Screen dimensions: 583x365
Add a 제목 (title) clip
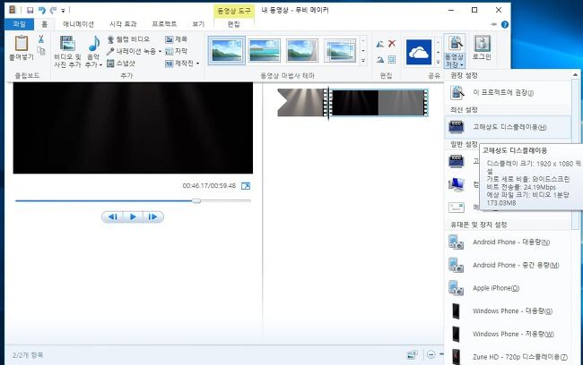tap(176, 39)
